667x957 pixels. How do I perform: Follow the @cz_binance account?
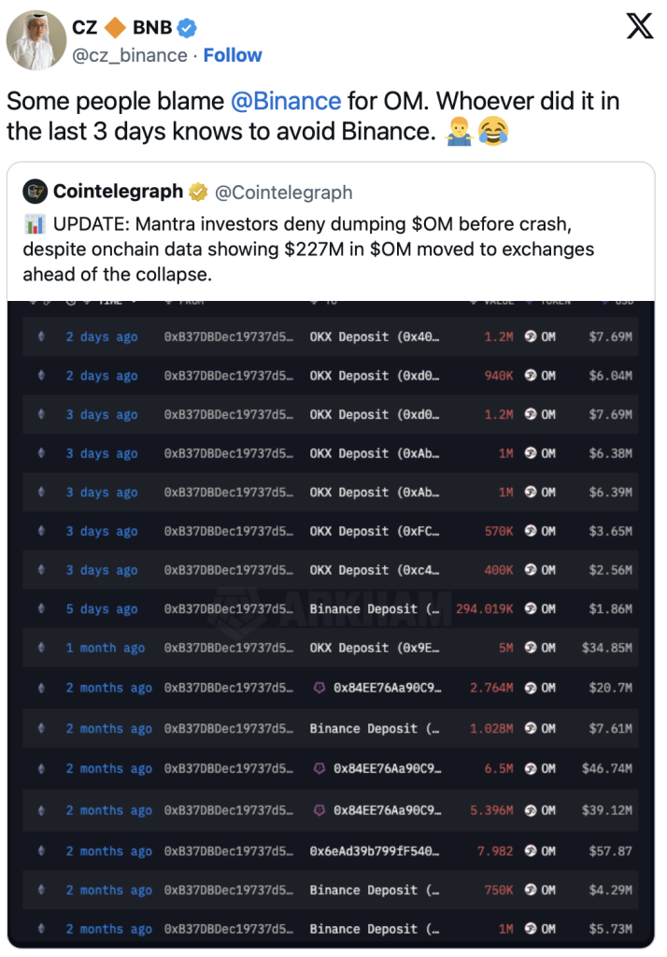233,55
